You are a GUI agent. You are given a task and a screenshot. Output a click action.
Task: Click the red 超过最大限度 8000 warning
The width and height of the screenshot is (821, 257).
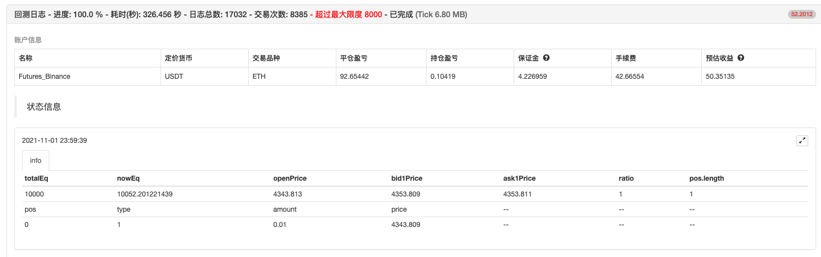click(x=348, y=14)
